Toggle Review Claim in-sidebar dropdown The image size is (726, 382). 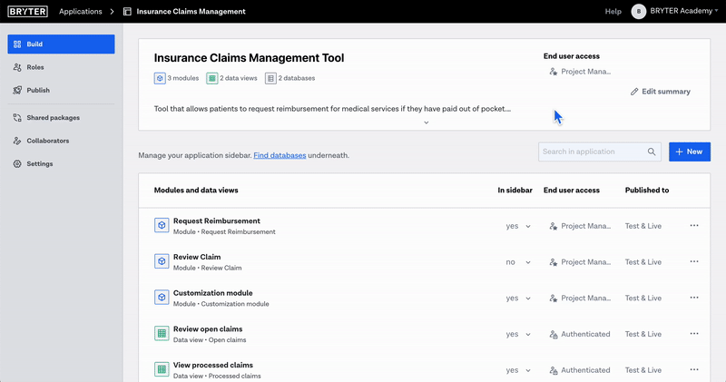[x=518, y=262]
